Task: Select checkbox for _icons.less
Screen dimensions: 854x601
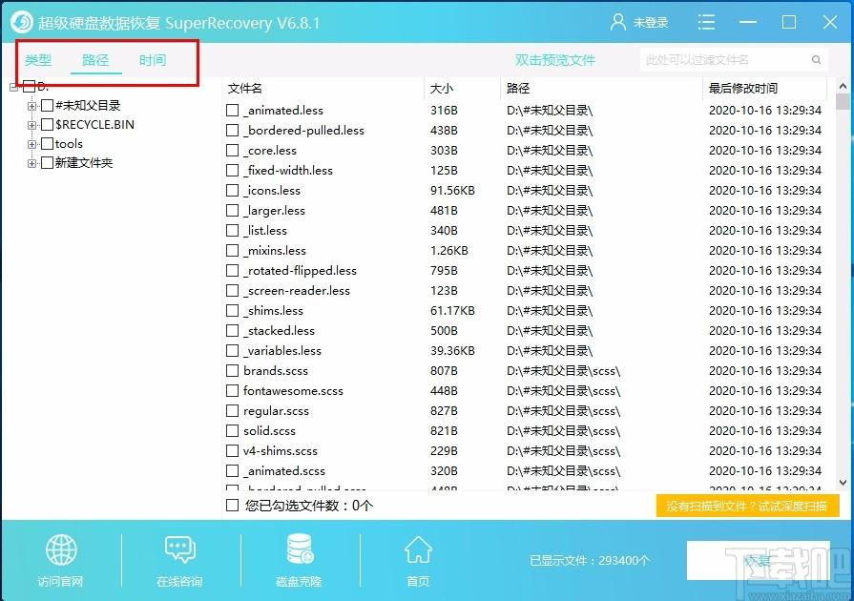Action: tap(233, 191)
